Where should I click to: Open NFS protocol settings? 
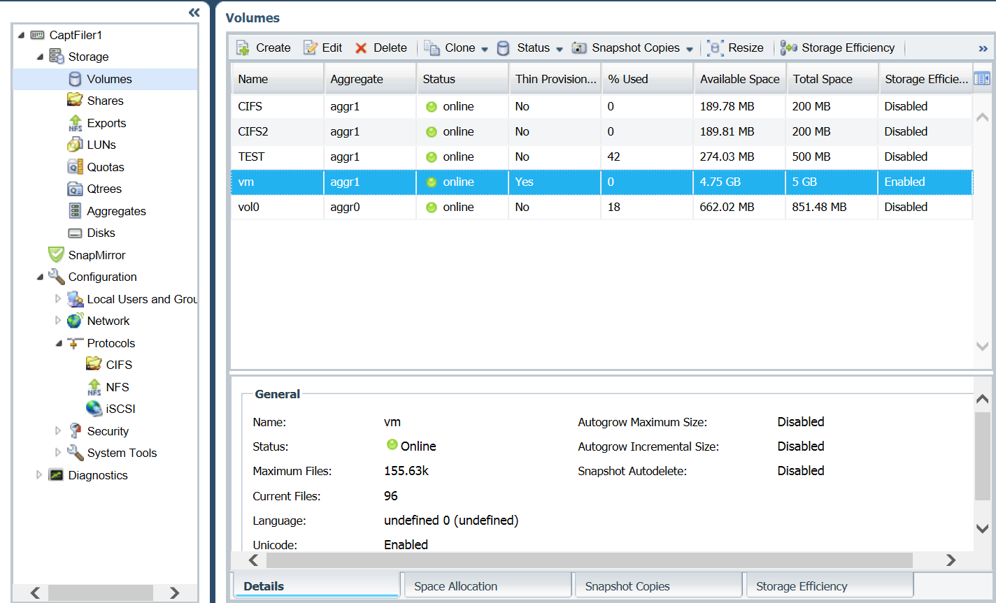click(117, 387)
